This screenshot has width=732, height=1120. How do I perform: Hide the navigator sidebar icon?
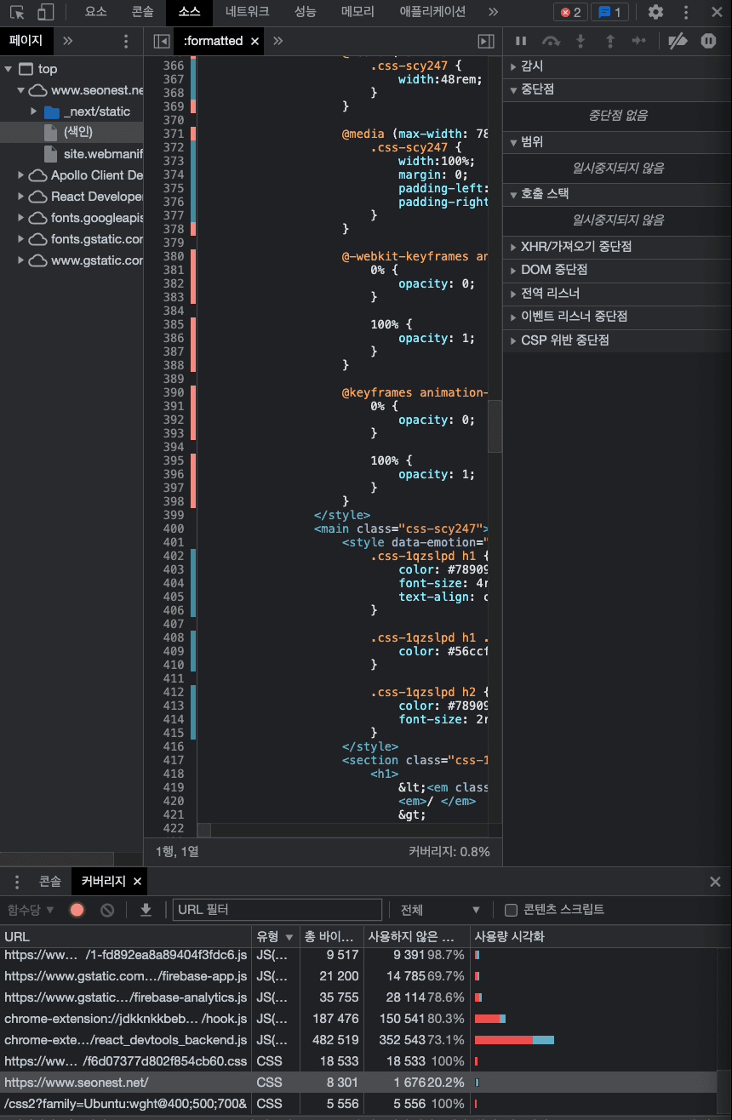pos(161,41)
